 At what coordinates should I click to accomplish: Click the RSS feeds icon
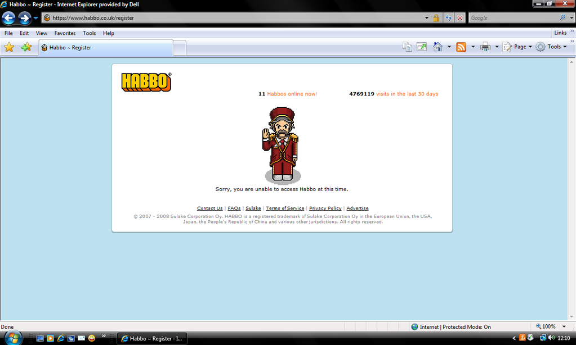[461, 47]
